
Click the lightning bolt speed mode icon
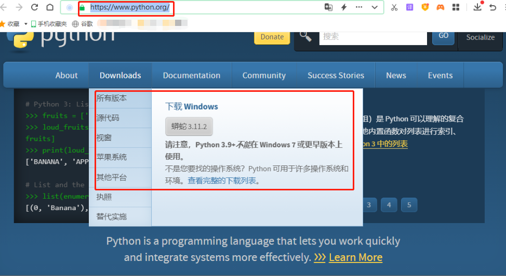pyautogui.click(x=344, y=7)
